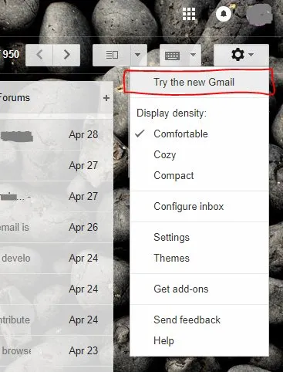Screen dimensions: 283x372
Task: Open Help from the gear menu
Action: 200,340
